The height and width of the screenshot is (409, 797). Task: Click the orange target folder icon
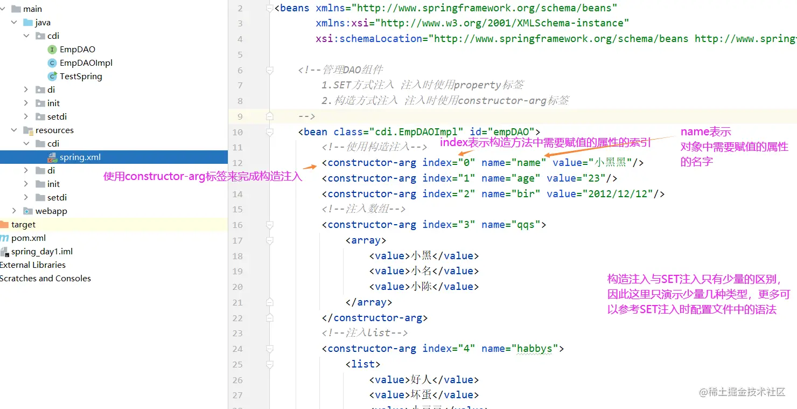coord(4,225)
